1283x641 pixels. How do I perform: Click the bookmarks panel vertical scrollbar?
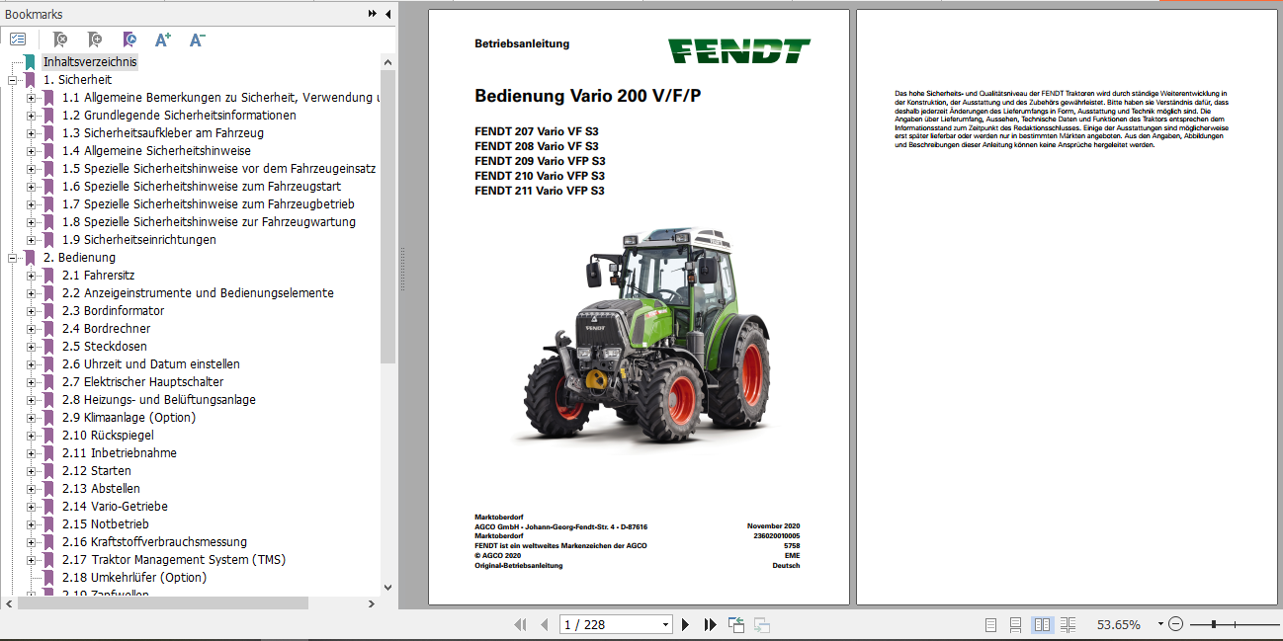pyautogui.click(x=387, y=217)
